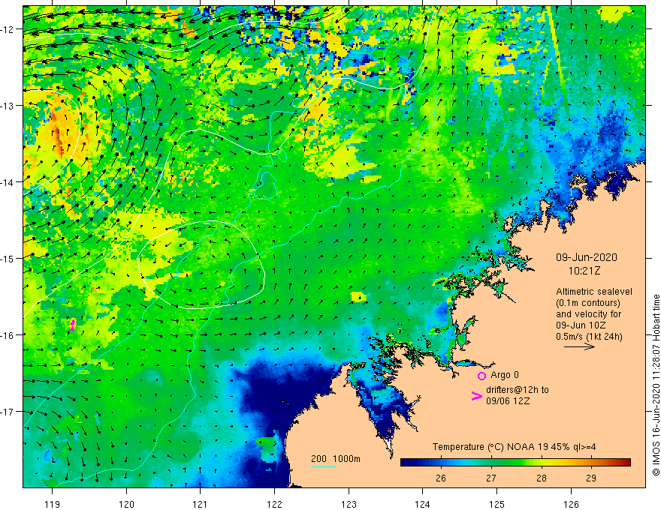
Task: Click the isolated yellow warm patch near 123°E
Action: click(x=358, y=297)
